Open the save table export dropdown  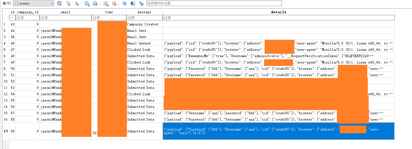pos(87,3)
